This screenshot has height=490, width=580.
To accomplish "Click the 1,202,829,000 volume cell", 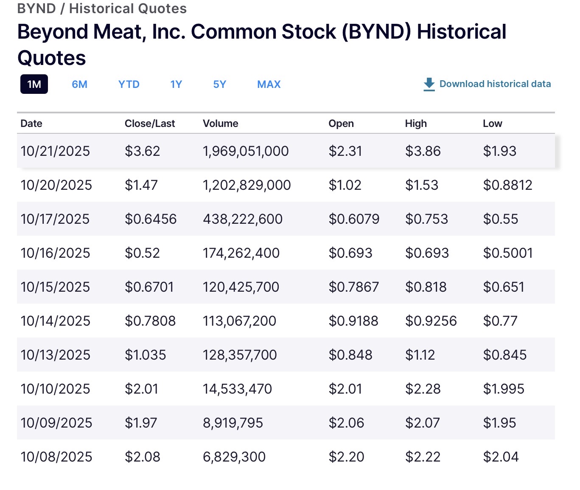I will 247,185.
